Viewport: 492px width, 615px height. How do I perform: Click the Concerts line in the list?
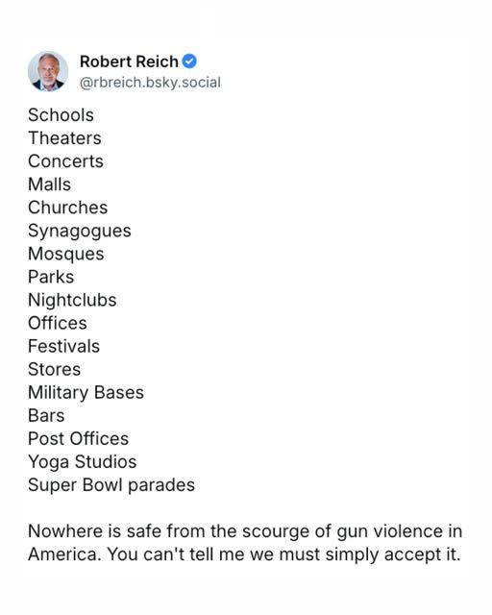(65, 161)
